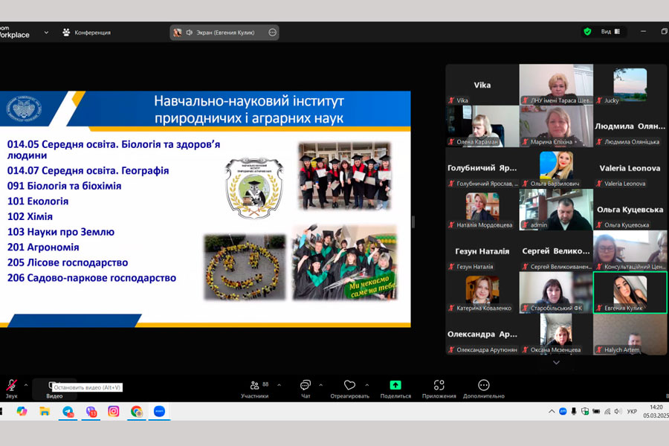Click the УКР keyboard language indicator
Screen dimensions: 669x446
coord(632,411)
